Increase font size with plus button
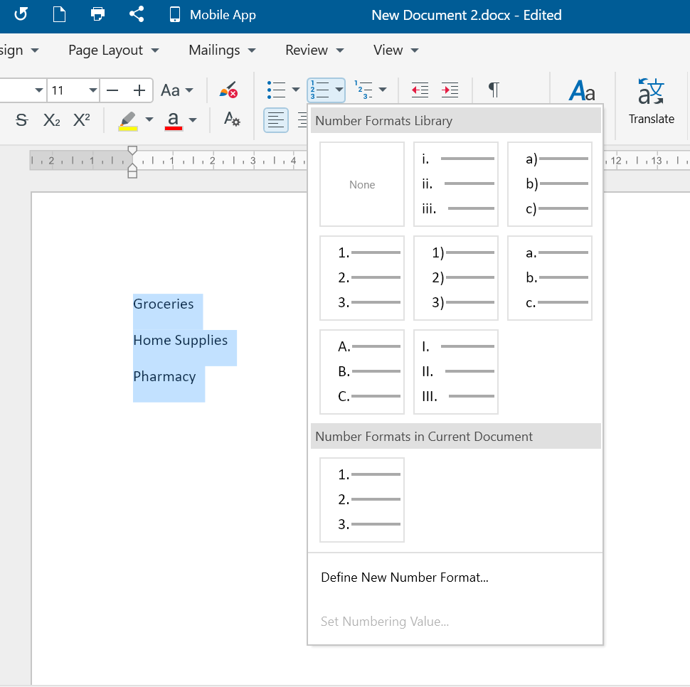 coord(139,90)
